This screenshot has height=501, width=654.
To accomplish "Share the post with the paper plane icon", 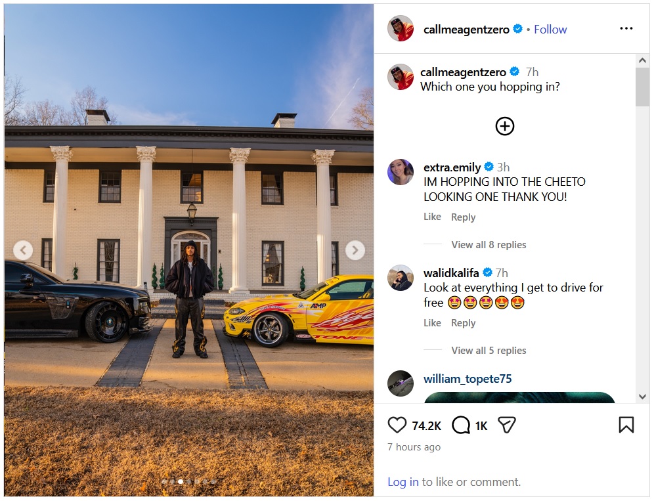I will click(507, 425).
